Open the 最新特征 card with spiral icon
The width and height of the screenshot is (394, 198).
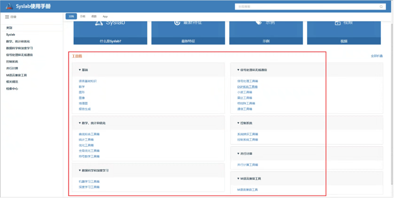pyautogui.click(x=188, y=33)
